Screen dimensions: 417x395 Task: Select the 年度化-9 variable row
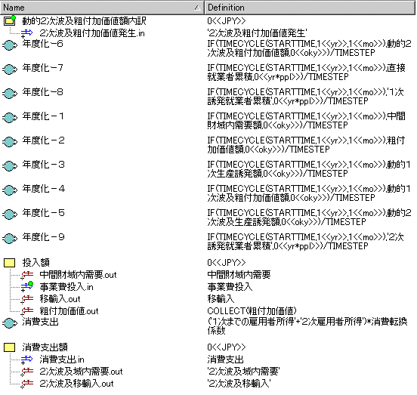click(x=102, y=242)
